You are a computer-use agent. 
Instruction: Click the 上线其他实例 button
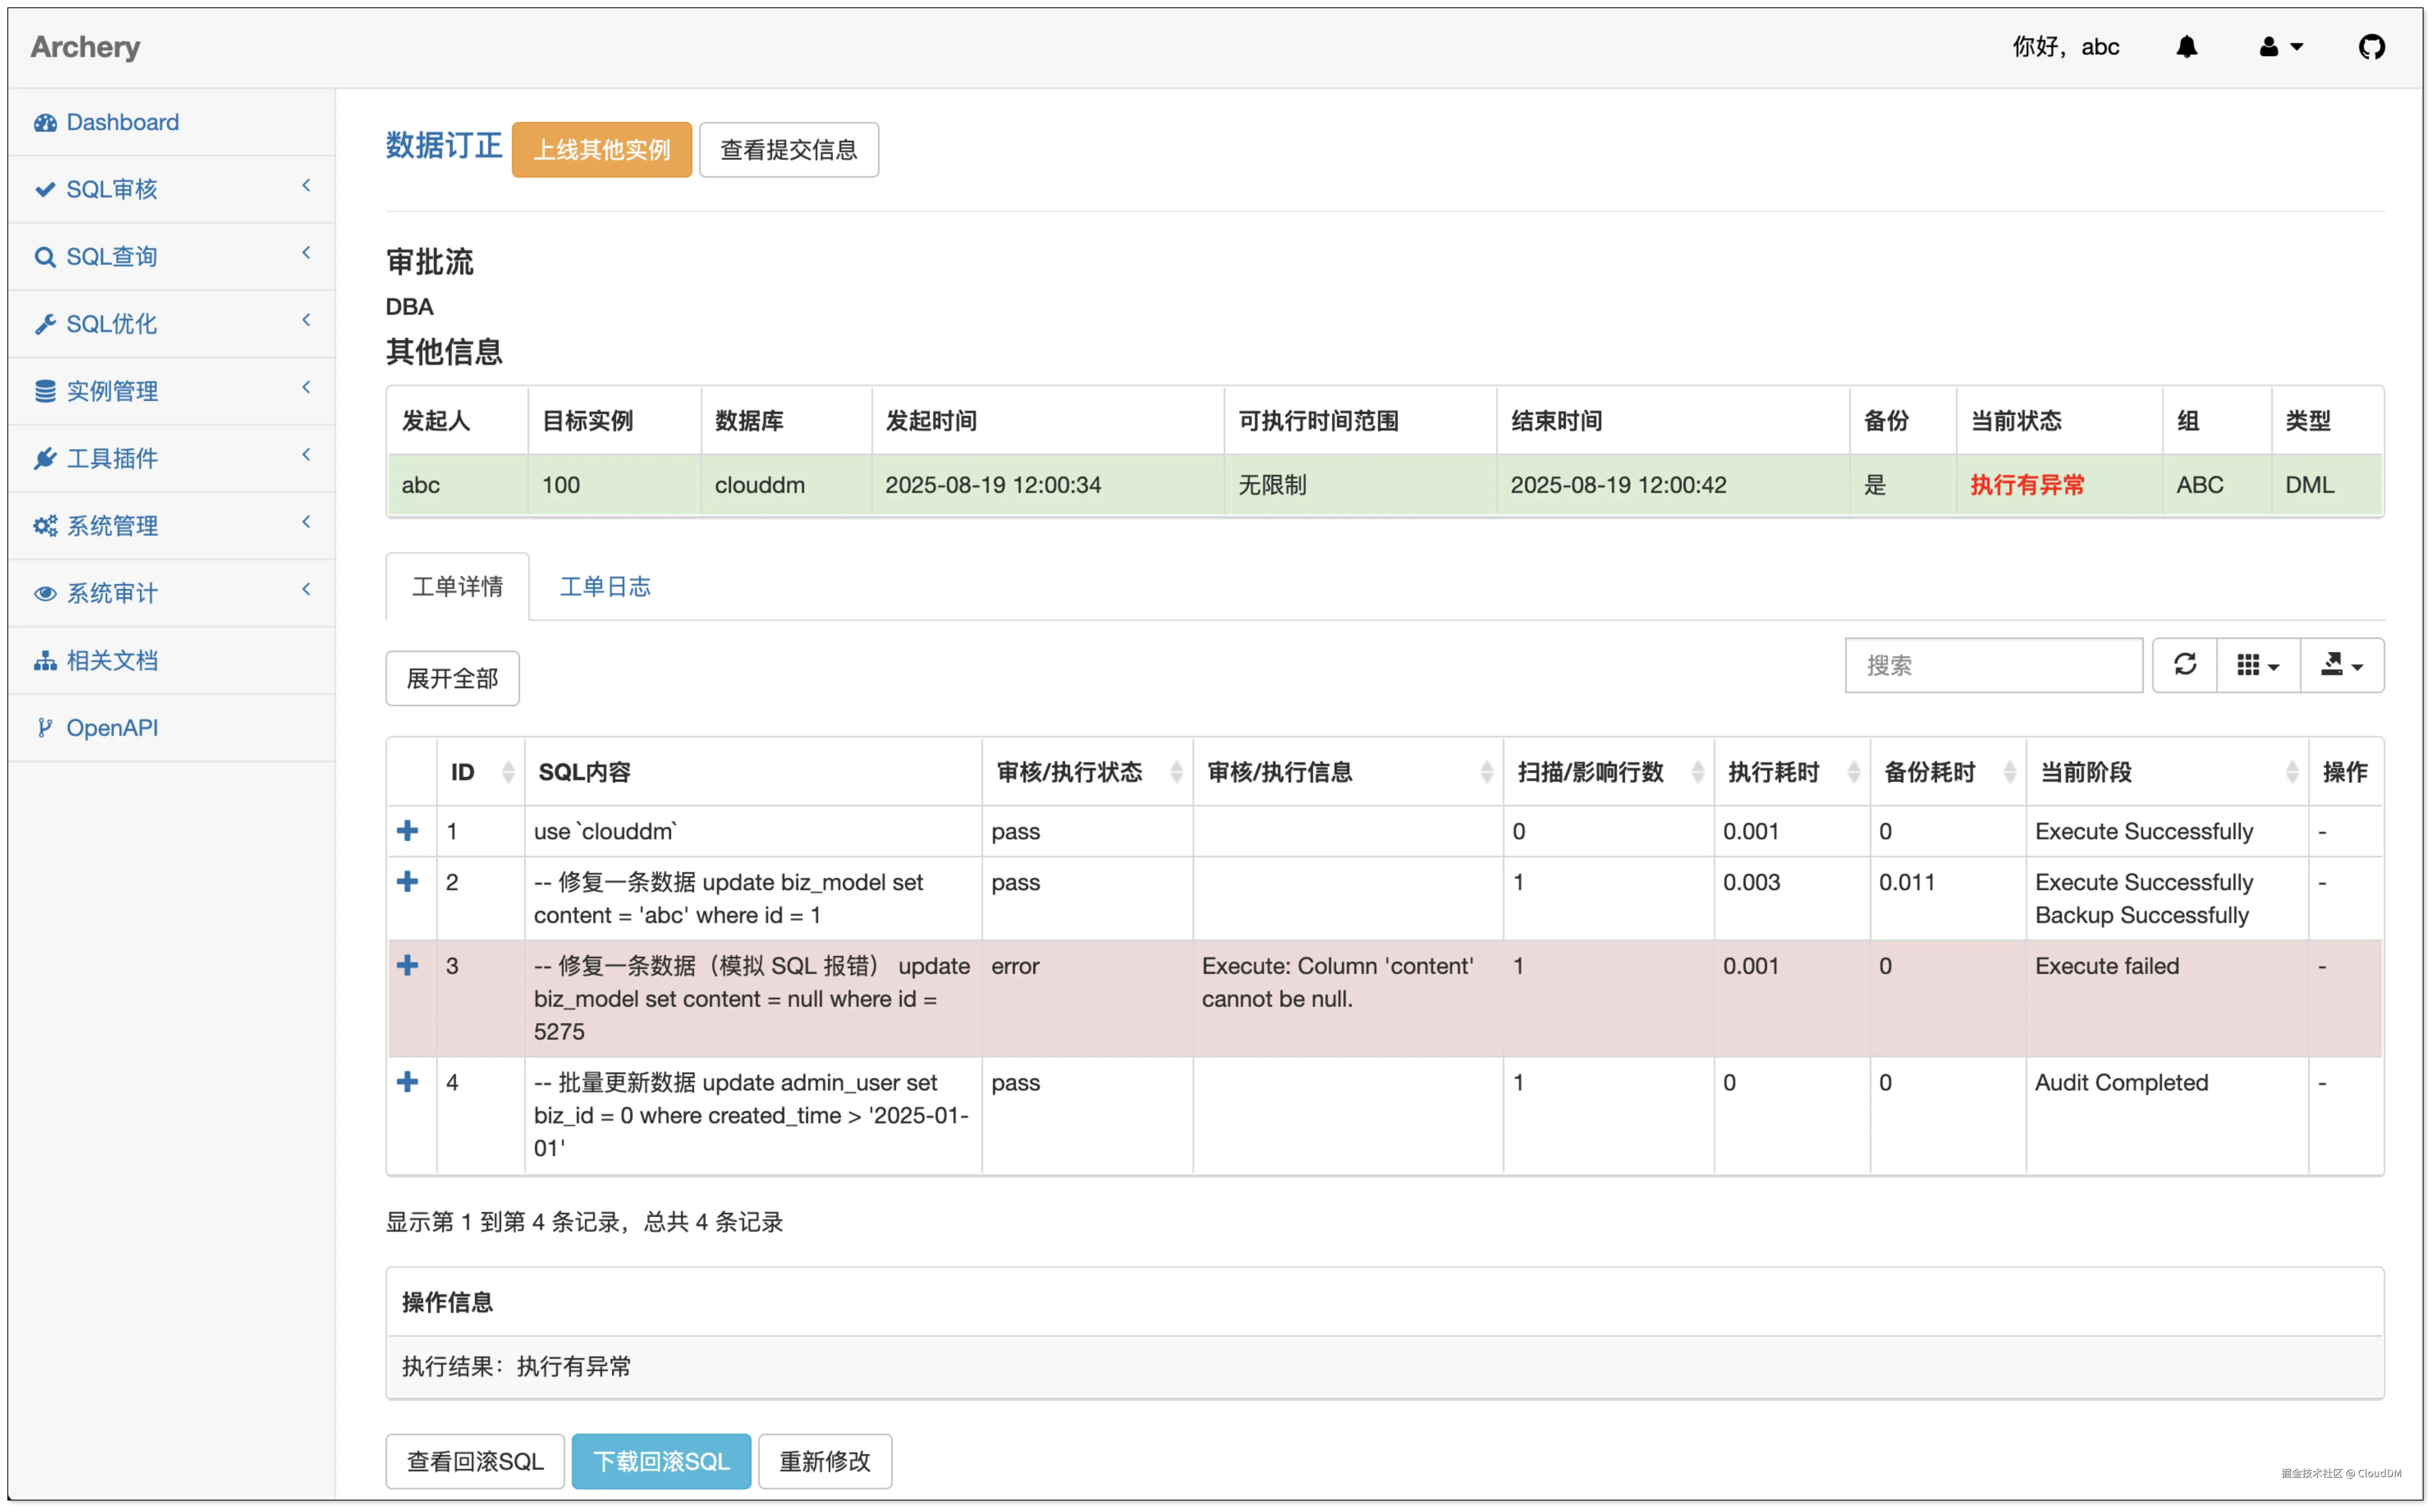coord(601,150)
